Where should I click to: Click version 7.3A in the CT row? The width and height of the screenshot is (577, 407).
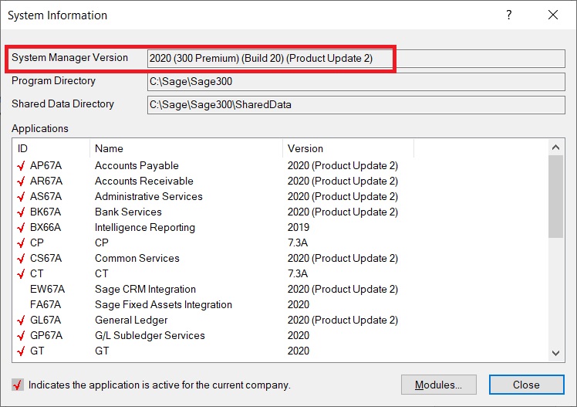[x=298, y=274]
